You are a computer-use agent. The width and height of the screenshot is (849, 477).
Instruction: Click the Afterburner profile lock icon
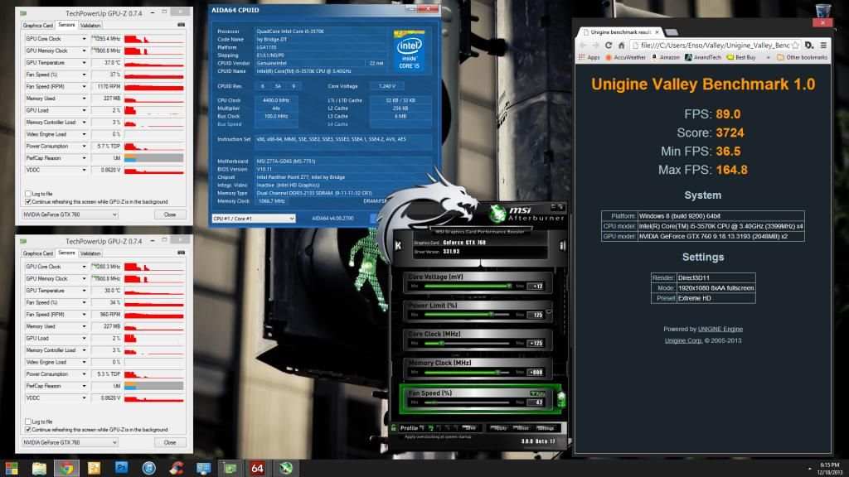[x=394, y=428]
